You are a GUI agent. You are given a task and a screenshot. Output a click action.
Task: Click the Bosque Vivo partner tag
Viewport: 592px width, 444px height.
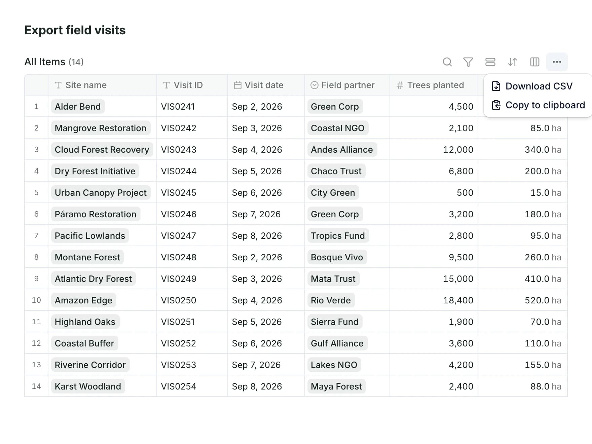tap(337, 257)
